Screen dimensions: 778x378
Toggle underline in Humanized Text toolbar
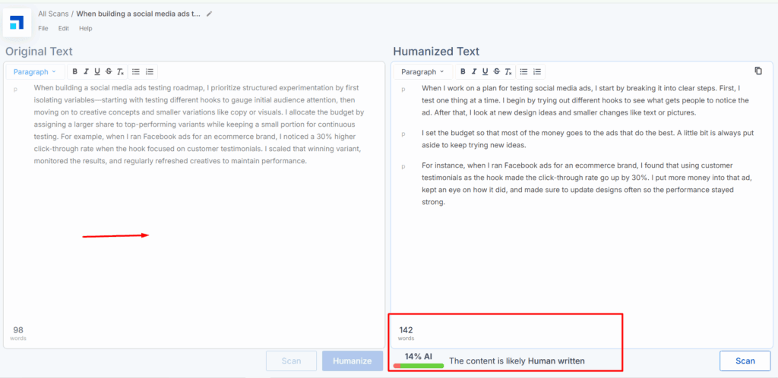(485, 71)
